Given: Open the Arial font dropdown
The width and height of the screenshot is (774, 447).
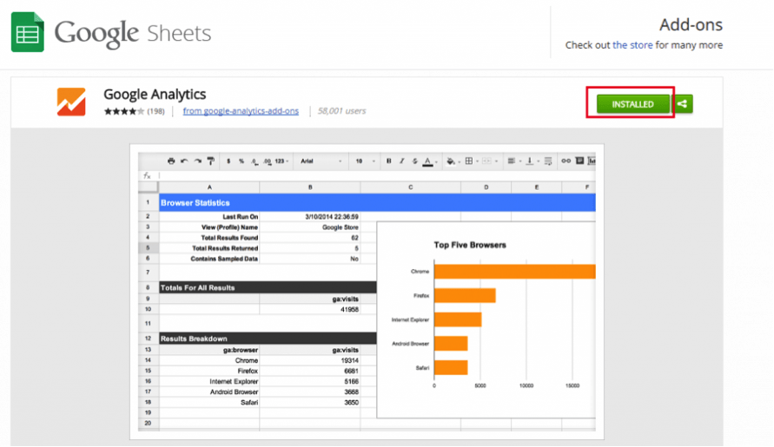Looking at the screenshot, I should [x=321, y=161].
